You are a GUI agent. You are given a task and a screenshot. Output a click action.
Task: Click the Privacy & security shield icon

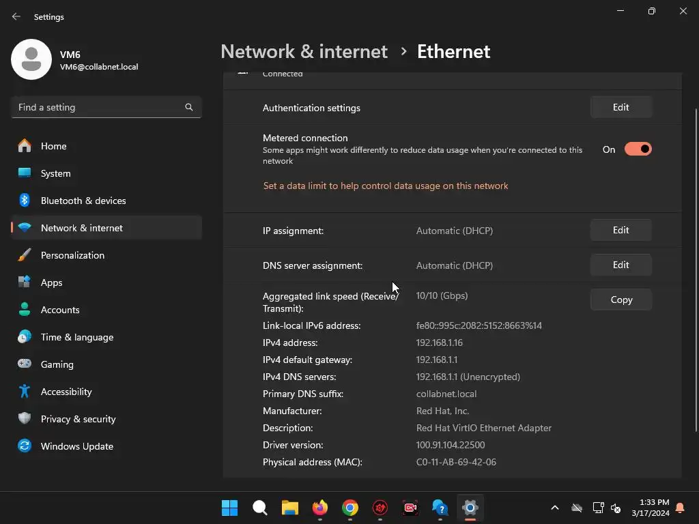tap(25, 419)
